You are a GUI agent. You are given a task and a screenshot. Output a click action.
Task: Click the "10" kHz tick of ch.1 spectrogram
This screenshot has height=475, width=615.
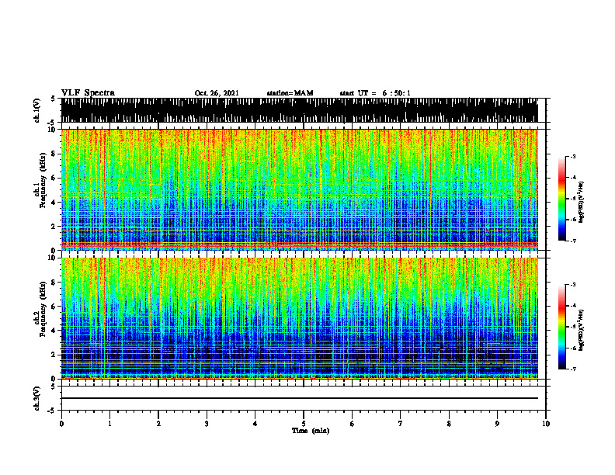[x=53, y=130]
